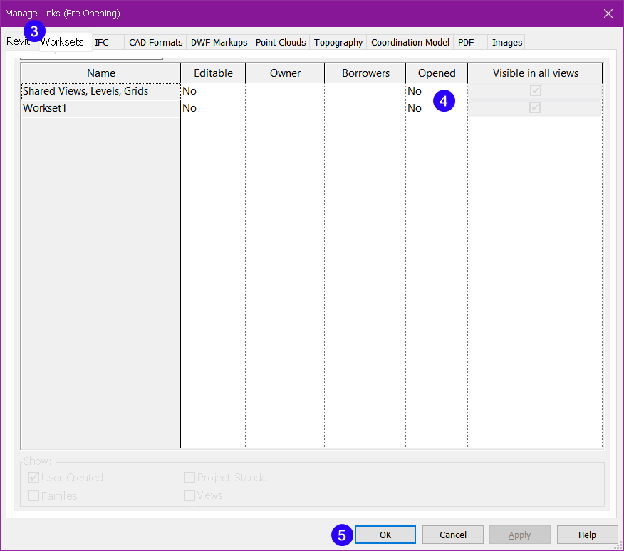Viewport: 624px width, 551px height.
Task: Open the Topography tab
Action: click(338, 42)
